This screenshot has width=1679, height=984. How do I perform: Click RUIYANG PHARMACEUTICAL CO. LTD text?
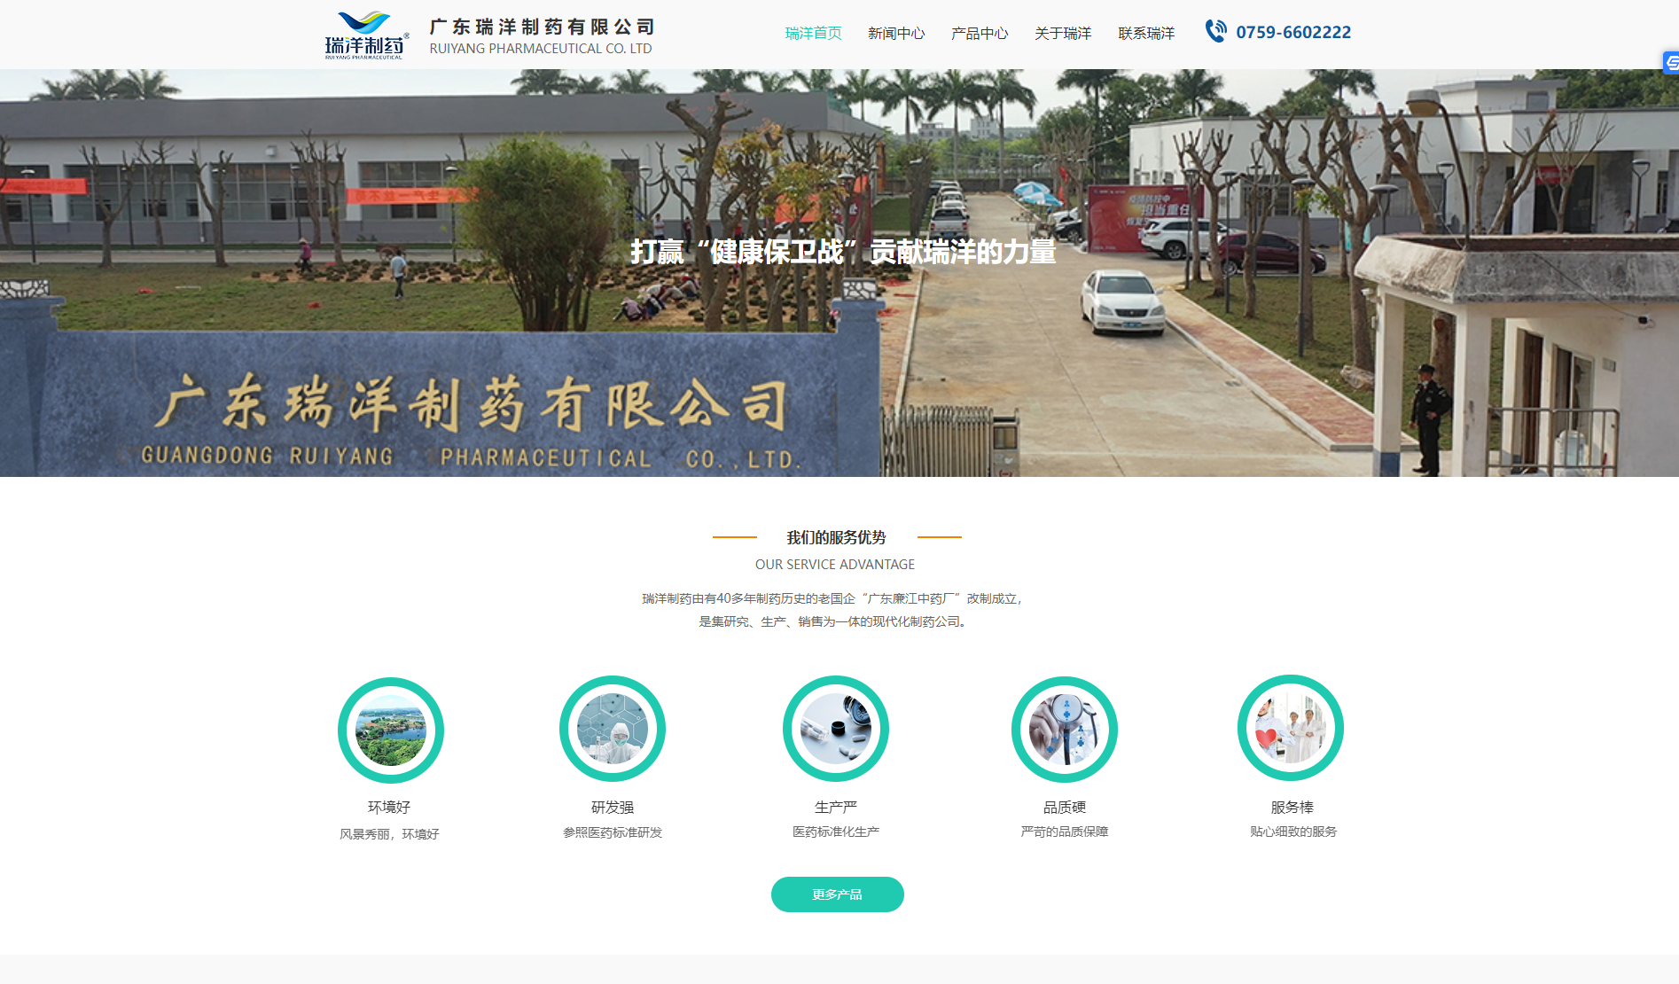point(541,49)
